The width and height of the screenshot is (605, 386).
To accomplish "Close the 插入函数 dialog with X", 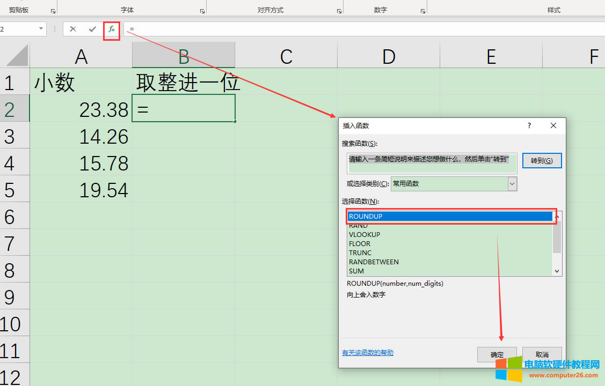I will (553, 125).
